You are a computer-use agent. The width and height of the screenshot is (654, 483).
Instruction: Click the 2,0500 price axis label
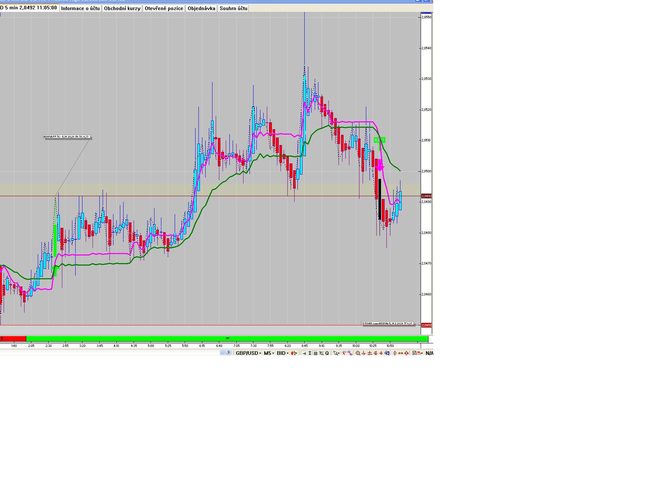426,171
